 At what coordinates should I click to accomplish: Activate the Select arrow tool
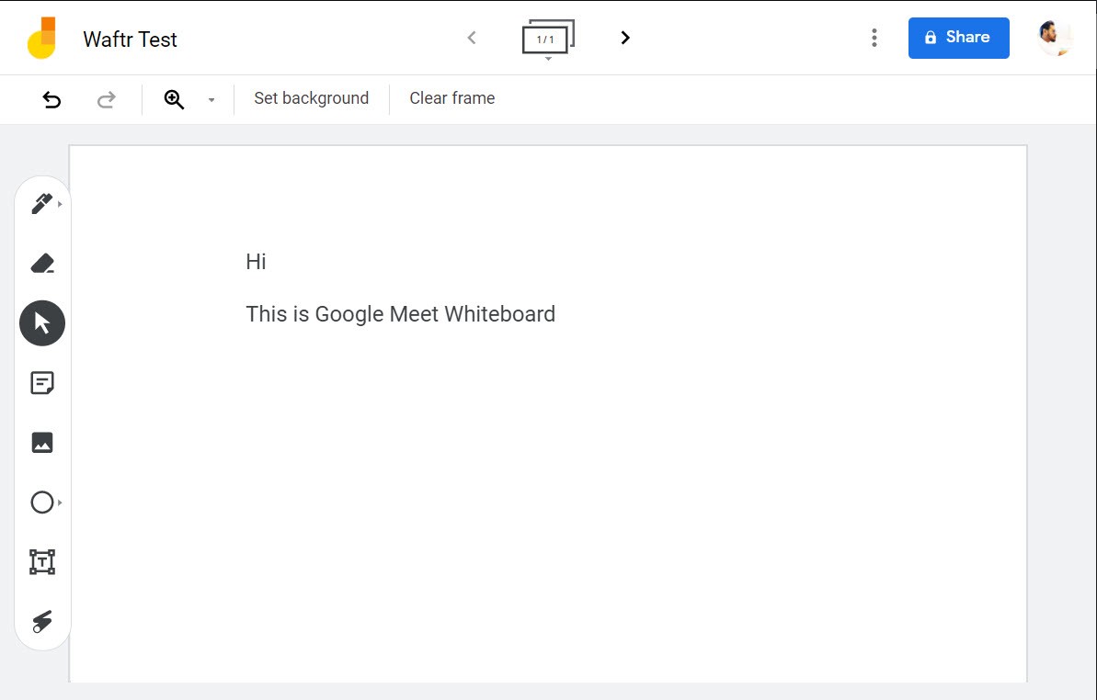[41, 322]
